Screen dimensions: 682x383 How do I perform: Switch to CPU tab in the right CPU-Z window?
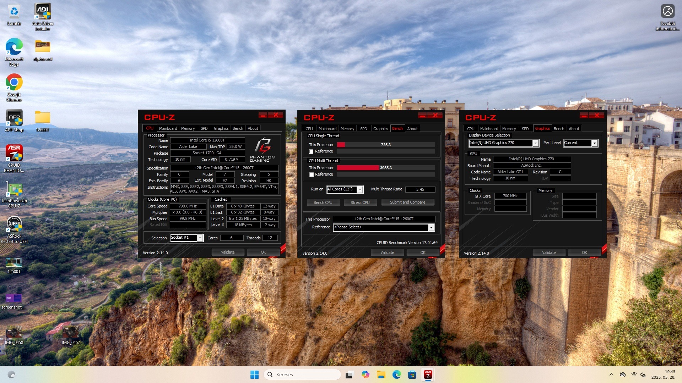point(471,129)
